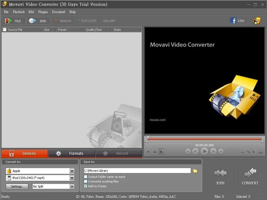Image resolution: width=267 pixels, height=200 pixels.
Task: Click the play button
Action: (x=204, y=151)
